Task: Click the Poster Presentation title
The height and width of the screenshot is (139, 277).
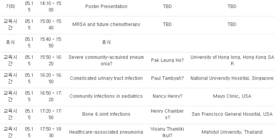Action: pos(106,6)
